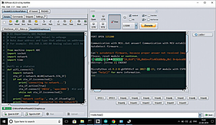The height and width of the screenshot is (125, 216).
Task: Expand the COM3 port dropdown
Action: (x=156, y=11)
